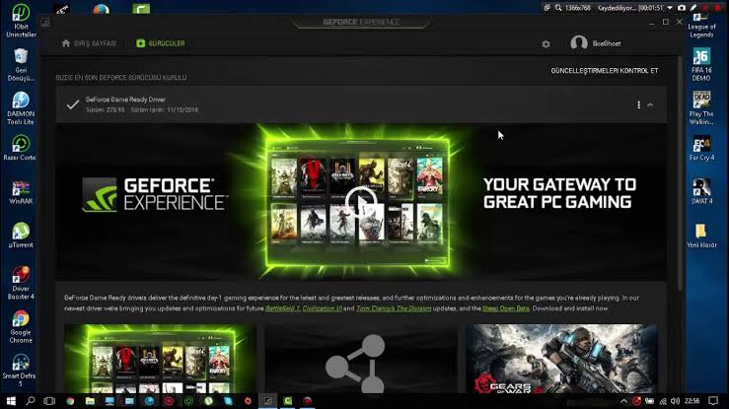Open WinRAR desktop icon
Screen dimensions: 729x409
[21, 192]
